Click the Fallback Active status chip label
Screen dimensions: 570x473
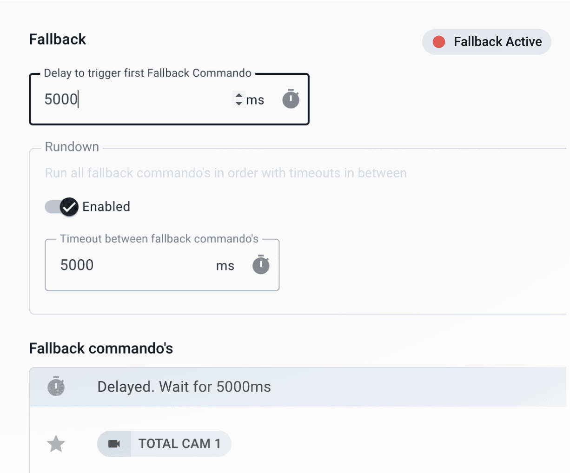(x=497, y=42)
